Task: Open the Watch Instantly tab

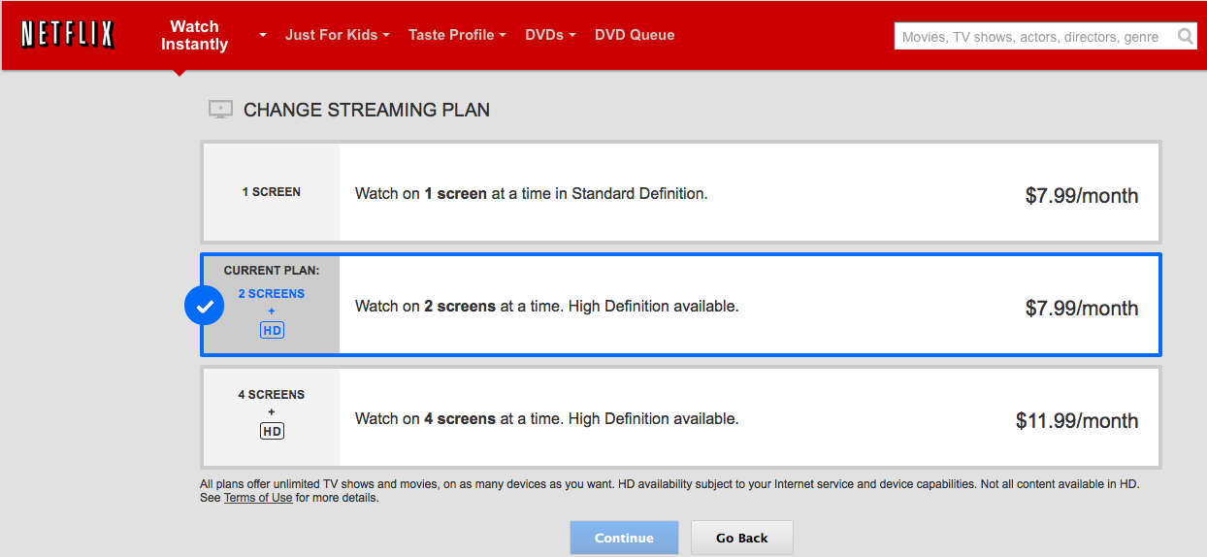Action: coord(194,36)
